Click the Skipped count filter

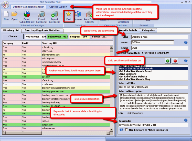(80, 37)
